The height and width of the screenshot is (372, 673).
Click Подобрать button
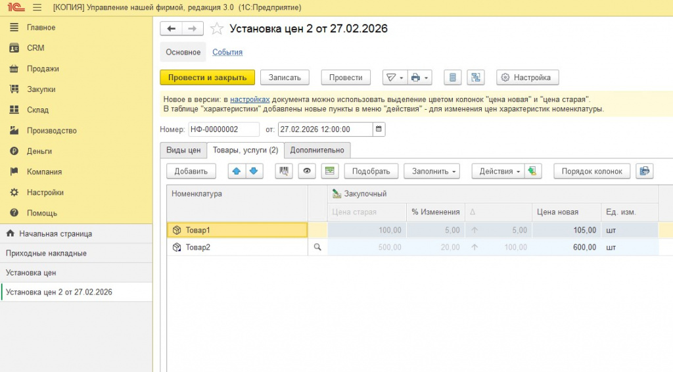371,171
